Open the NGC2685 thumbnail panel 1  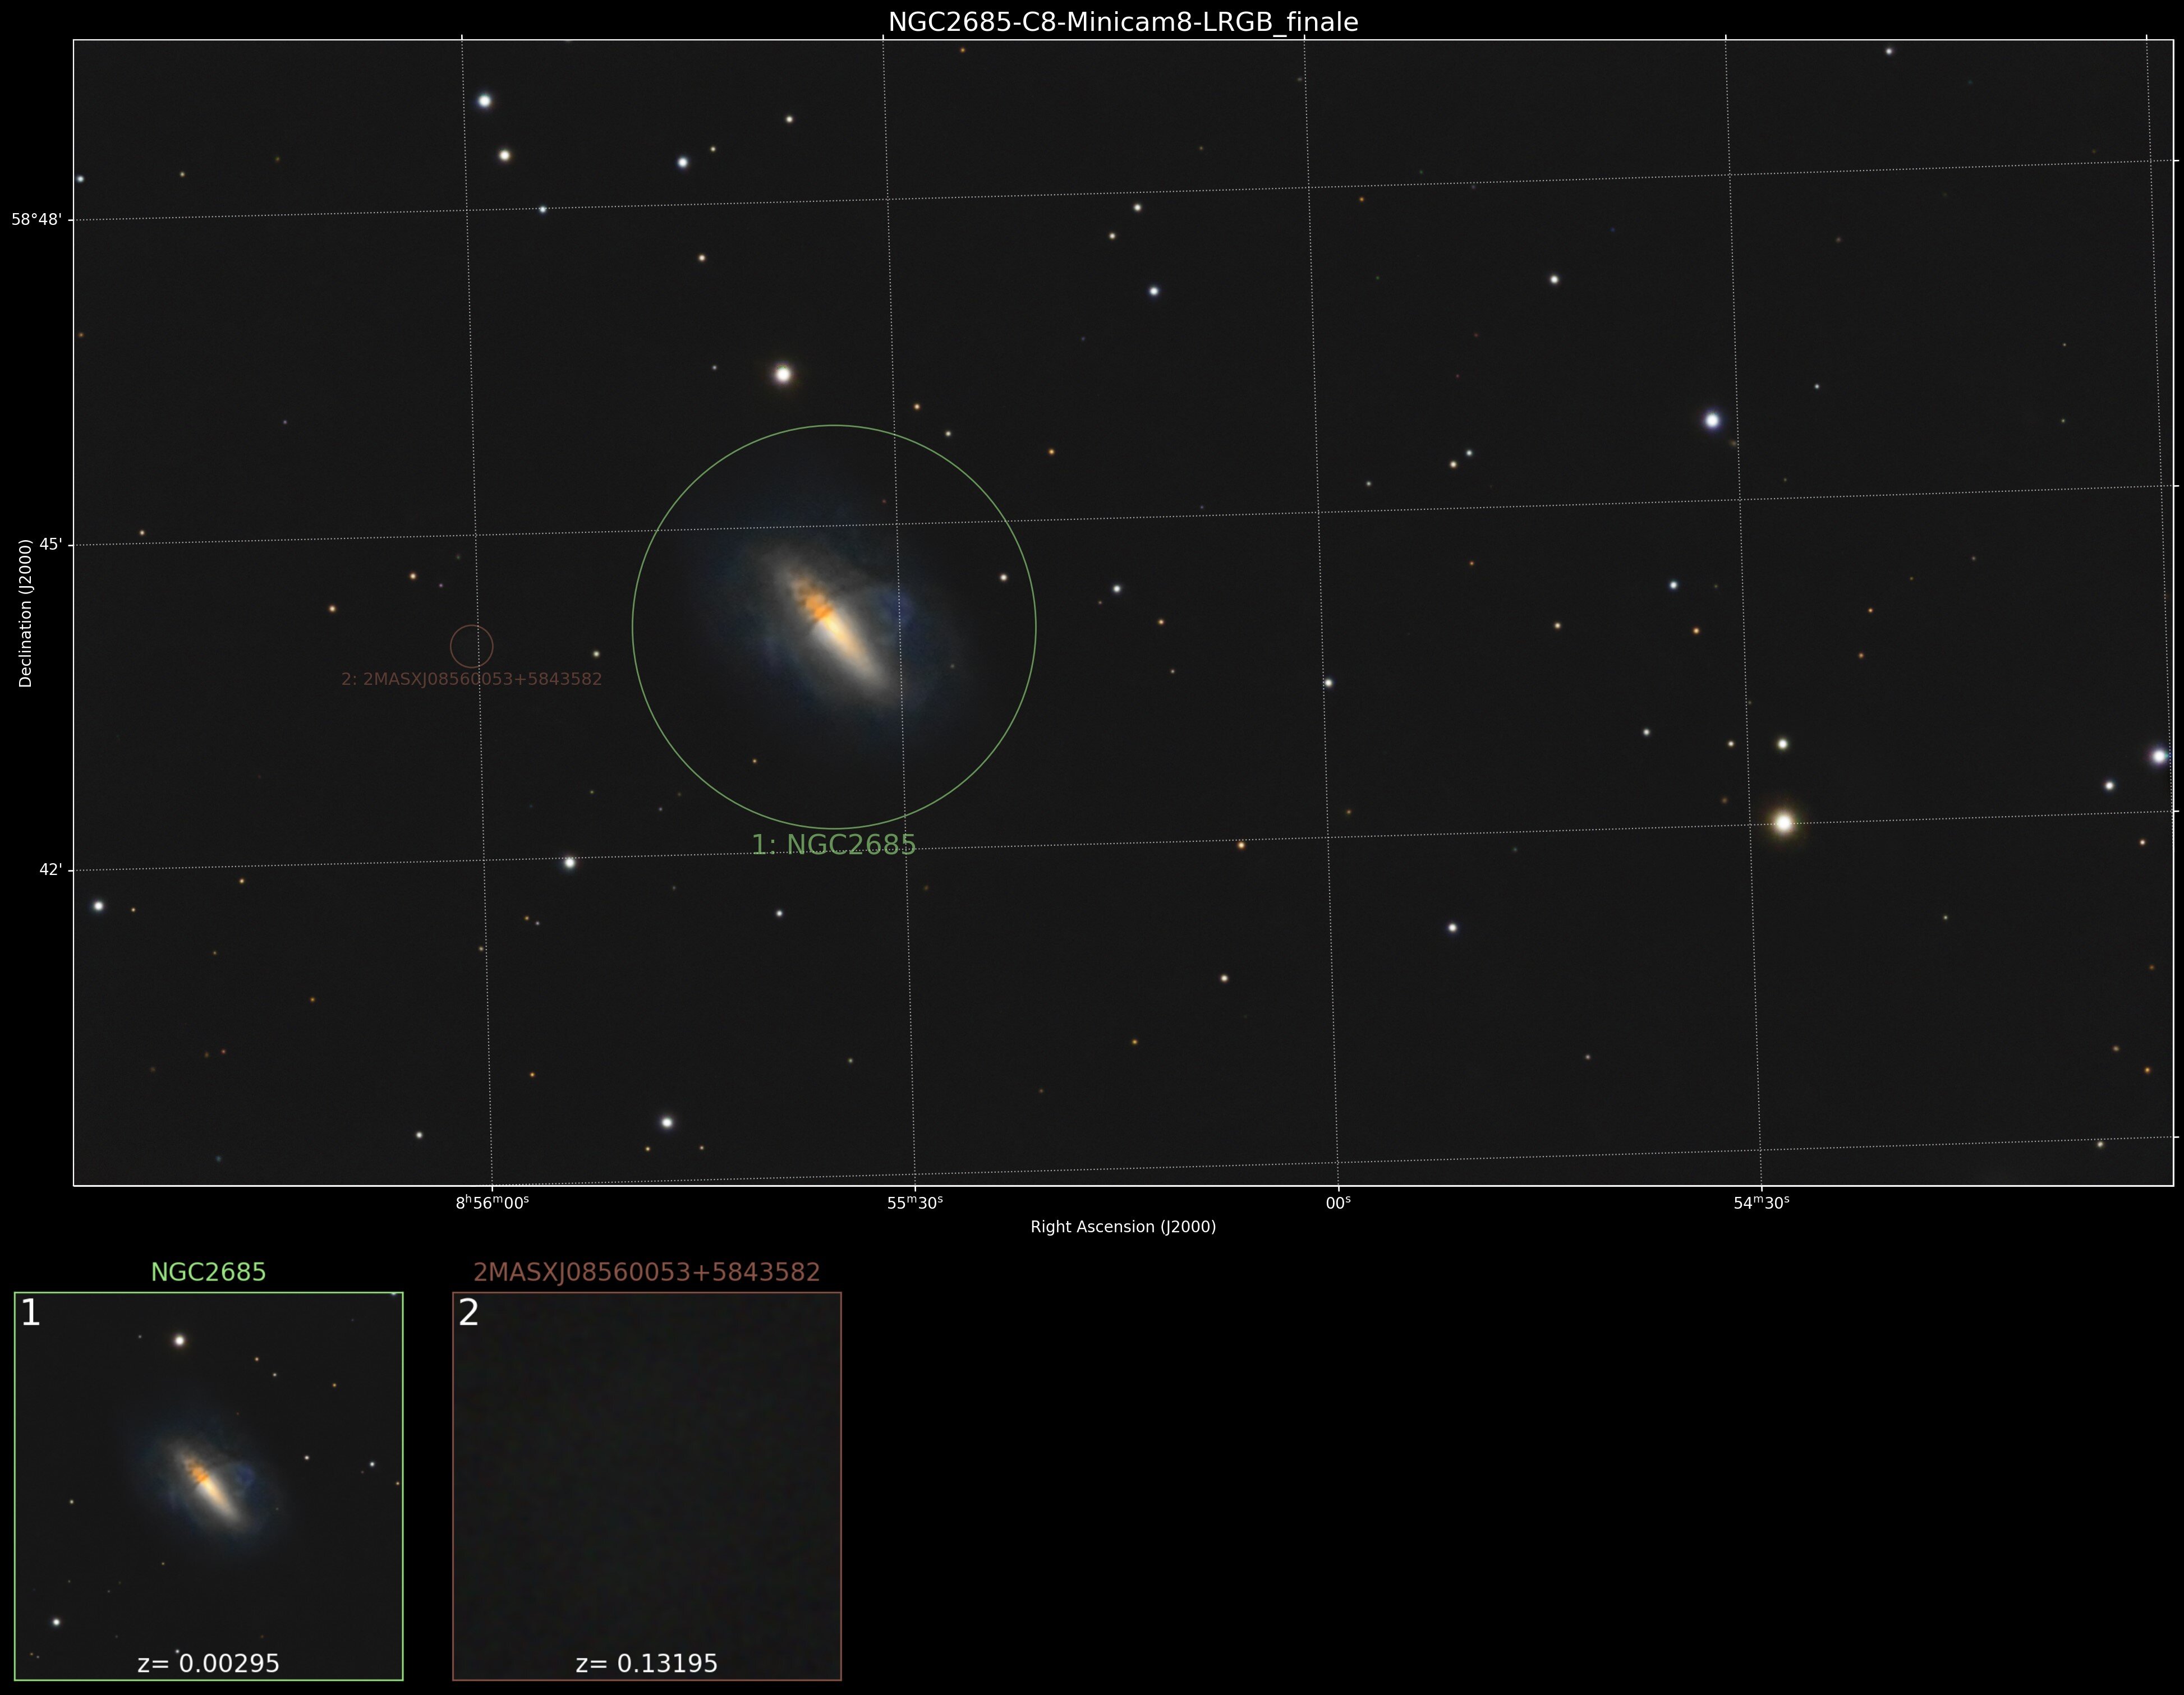pos(208,1486)
